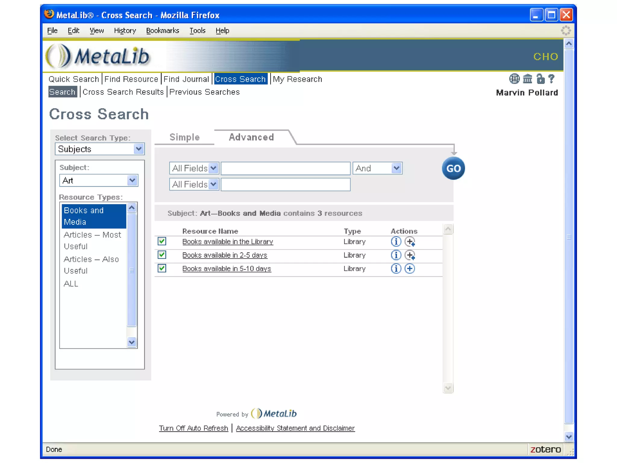The height and width of the screenshot is (463, 617).
Task: Open My Research
Action: (x=297, y=79)
